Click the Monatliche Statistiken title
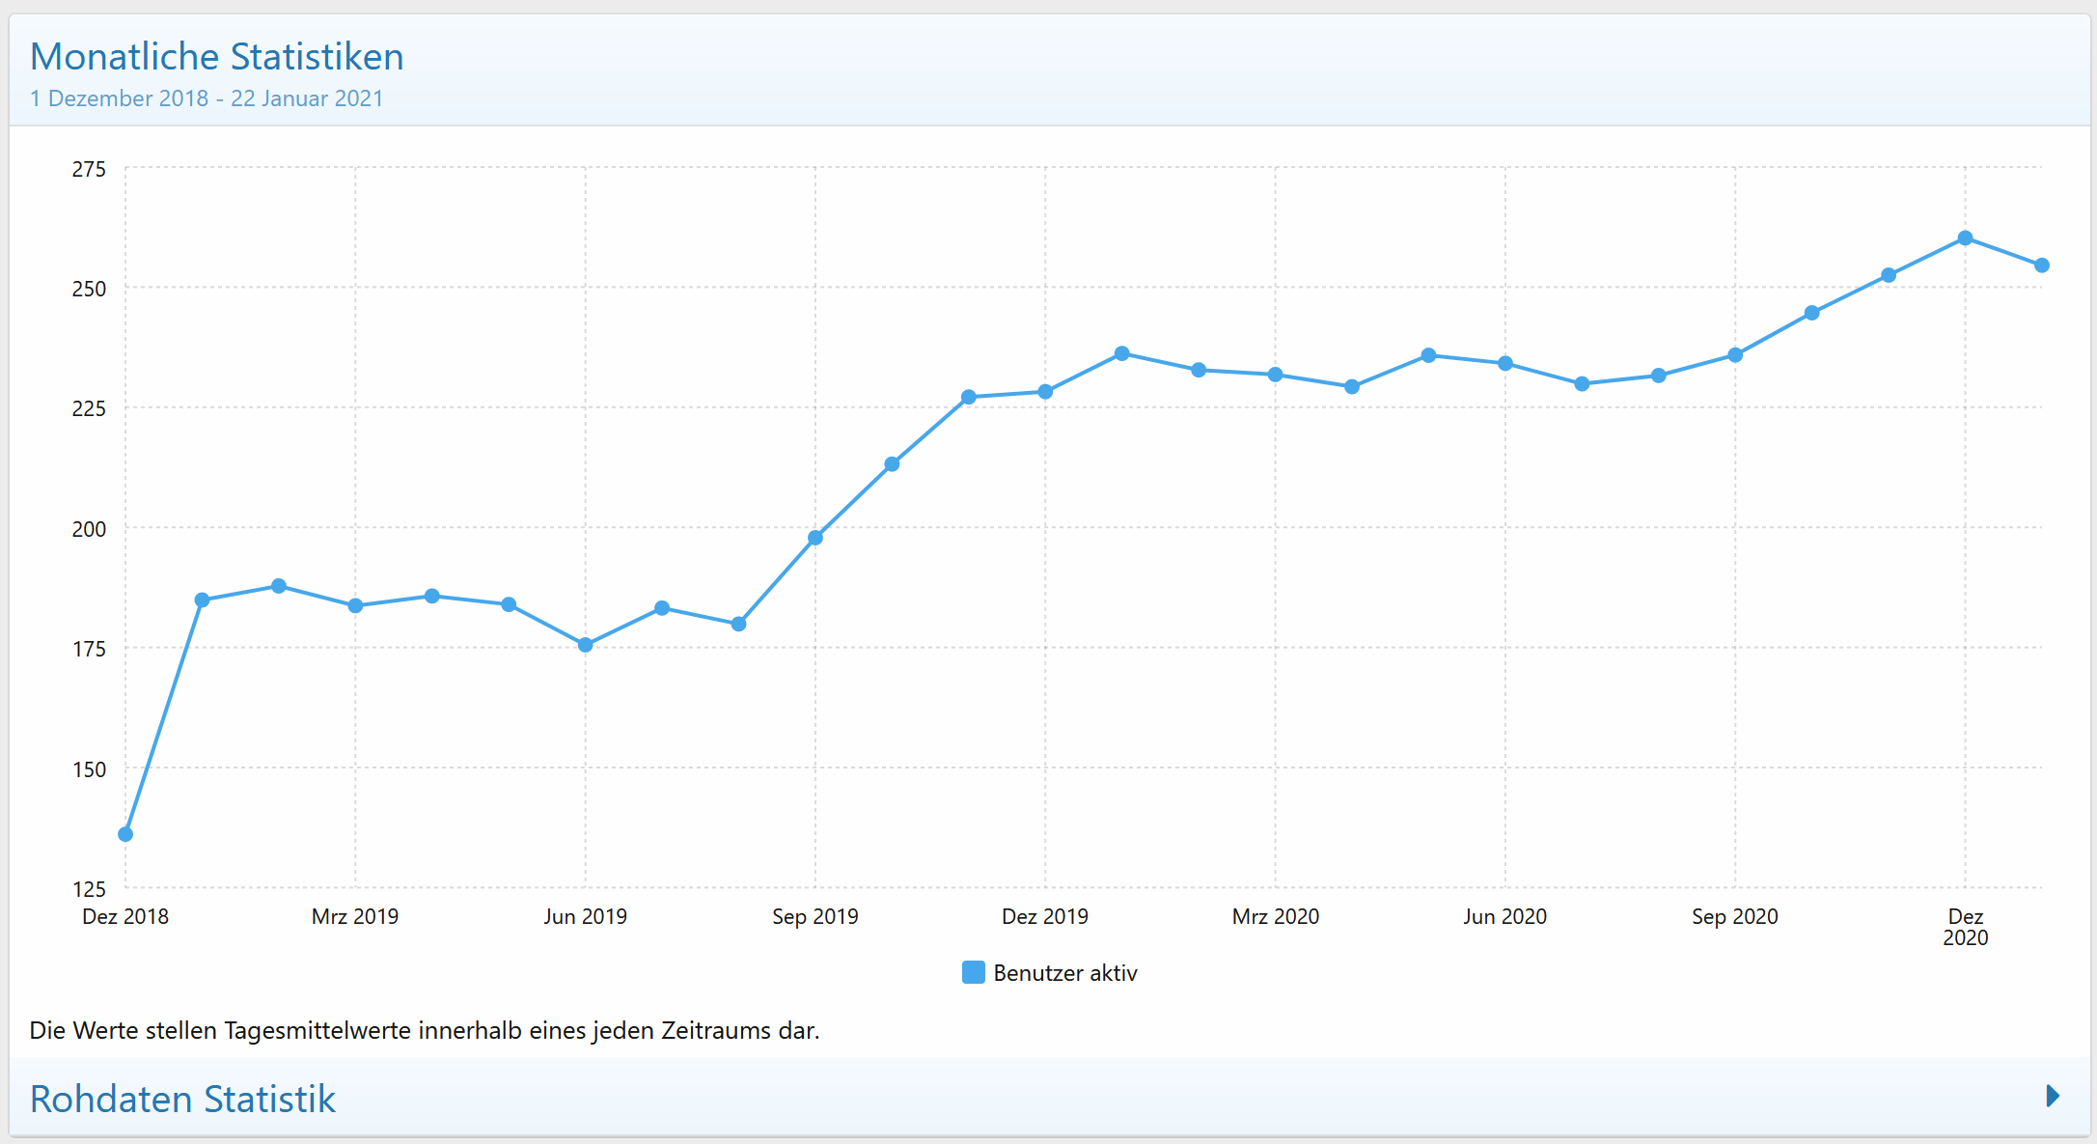The image size is (2097, 1144). [x=216, y=56]
